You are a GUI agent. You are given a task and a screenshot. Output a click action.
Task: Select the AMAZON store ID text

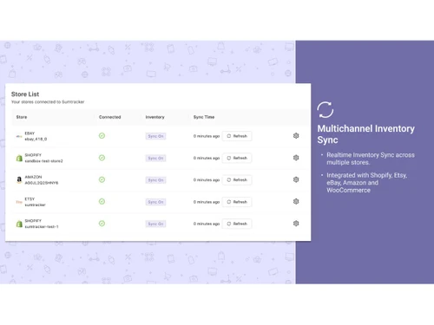click(x=42, y=183)
